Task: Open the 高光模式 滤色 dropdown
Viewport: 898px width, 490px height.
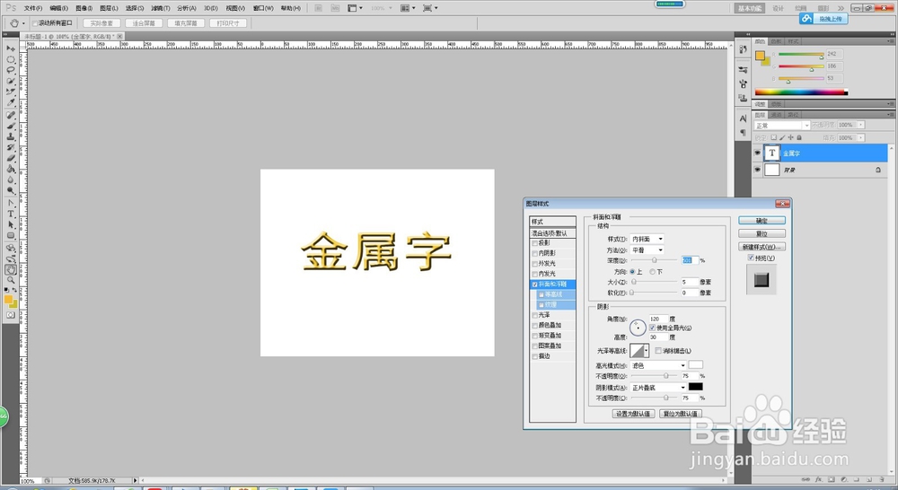Action: click(x=658, y=365)
